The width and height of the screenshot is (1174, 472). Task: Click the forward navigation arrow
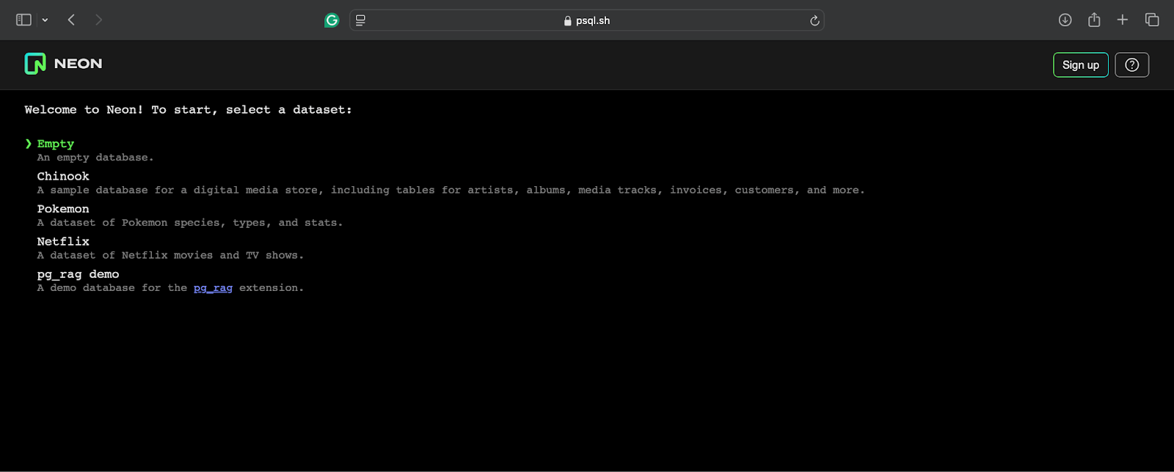pos(98,20)
